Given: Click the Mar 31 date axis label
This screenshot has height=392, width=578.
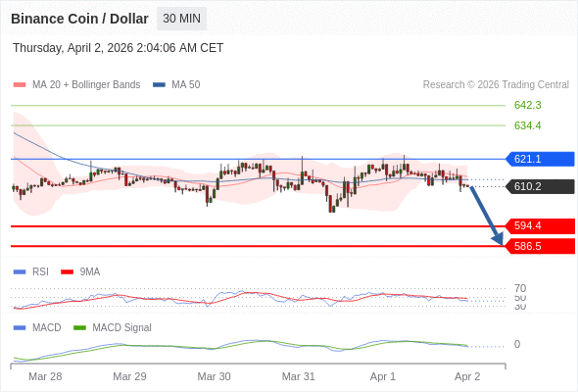Looking at the screenshot, I should pos(298,376).
